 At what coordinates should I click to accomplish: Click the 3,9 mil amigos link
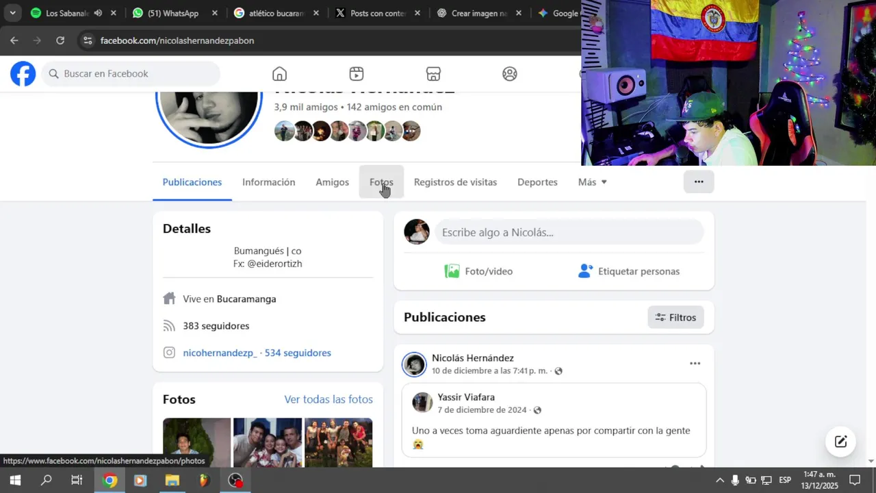click(306, 107)
